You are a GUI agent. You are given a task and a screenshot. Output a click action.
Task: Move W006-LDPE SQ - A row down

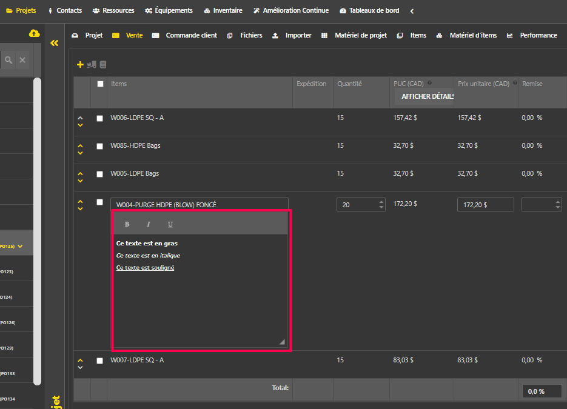click(80, 125)
